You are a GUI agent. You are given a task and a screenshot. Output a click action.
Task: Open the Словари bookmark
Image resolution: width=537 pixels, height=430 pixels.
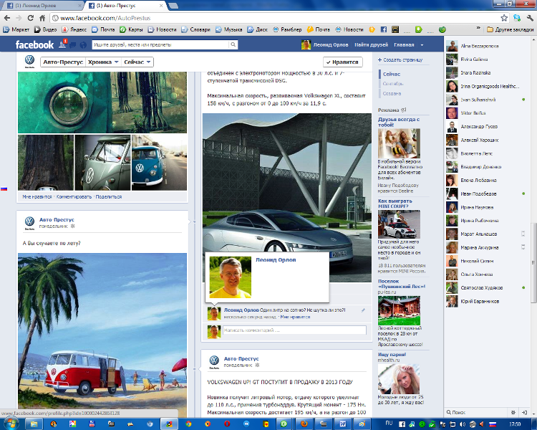[196, 29]
